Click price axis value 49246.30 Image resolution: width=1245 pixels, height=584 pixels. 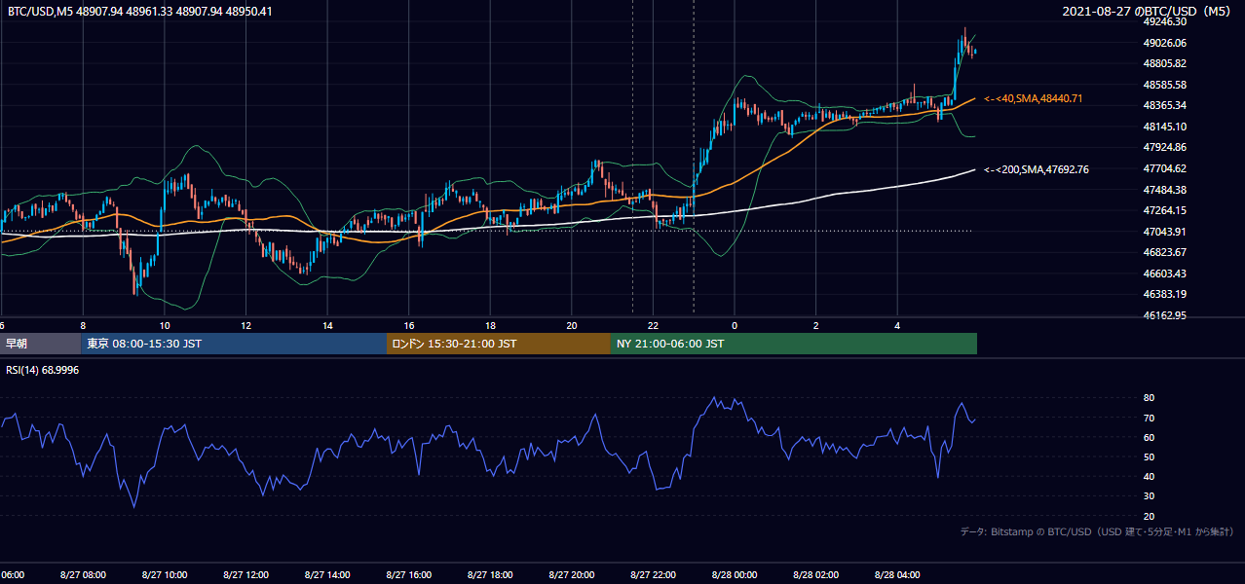click(1164, 21)
